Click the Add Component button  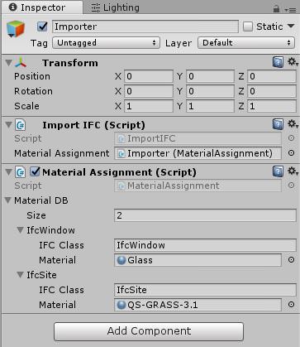click(x=149, y=331)
